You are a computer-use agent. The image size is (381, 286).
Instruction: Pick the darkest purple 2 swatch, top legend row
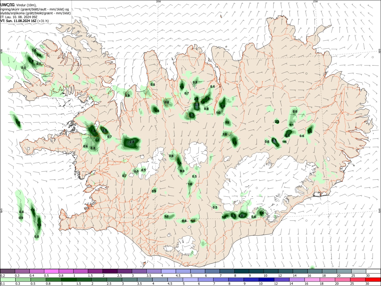coord(110,271)
